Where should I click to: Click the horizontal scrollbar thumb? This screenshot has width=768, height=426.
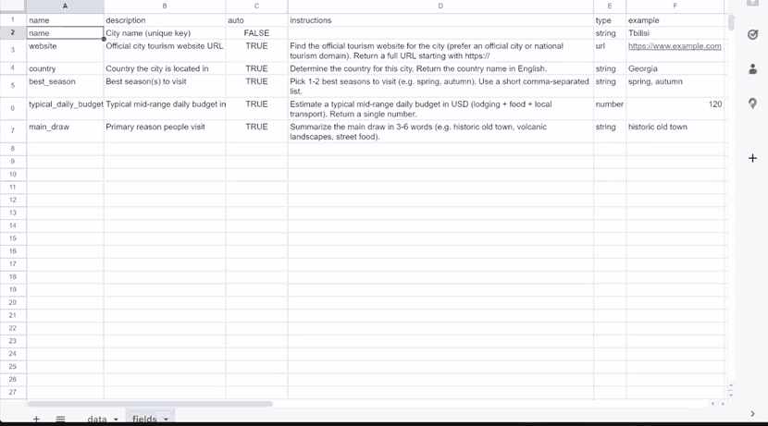[x=150, y=404]
